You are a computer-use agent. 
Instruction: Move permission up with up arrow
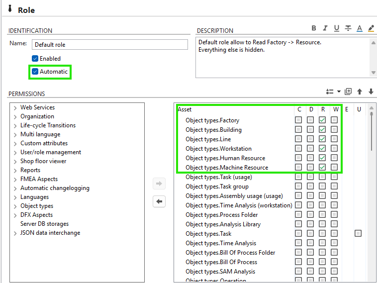[360, 92]
